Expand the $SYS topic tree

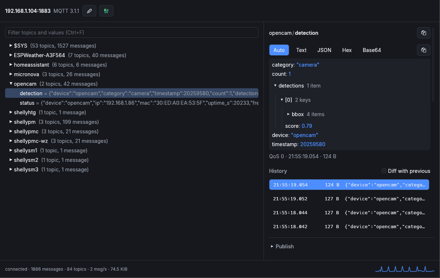tap(11, 46)
